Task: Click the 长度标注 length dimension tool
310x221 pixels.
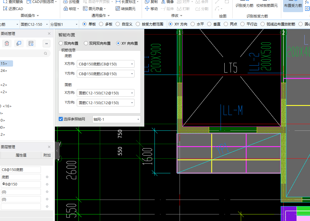Action: (x=127, y=1)
